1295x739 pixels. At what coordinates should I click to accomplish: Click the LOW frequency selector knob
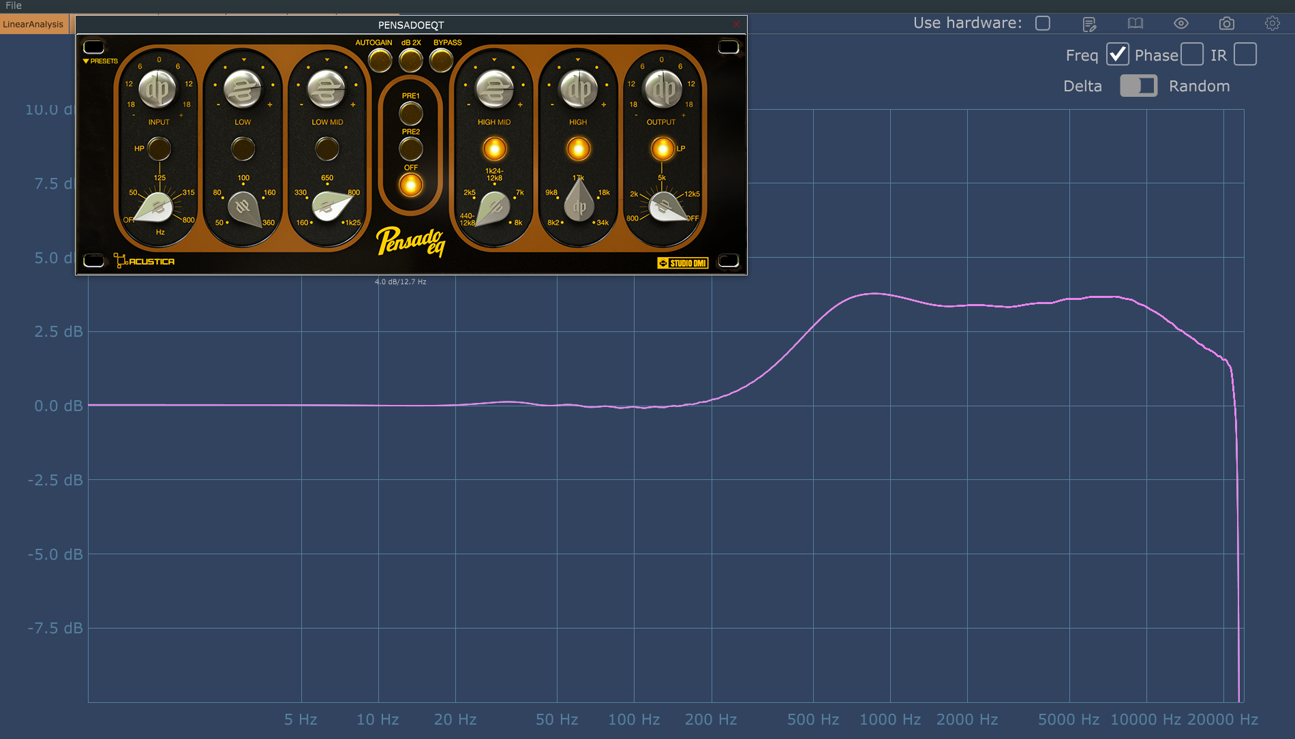244,209
